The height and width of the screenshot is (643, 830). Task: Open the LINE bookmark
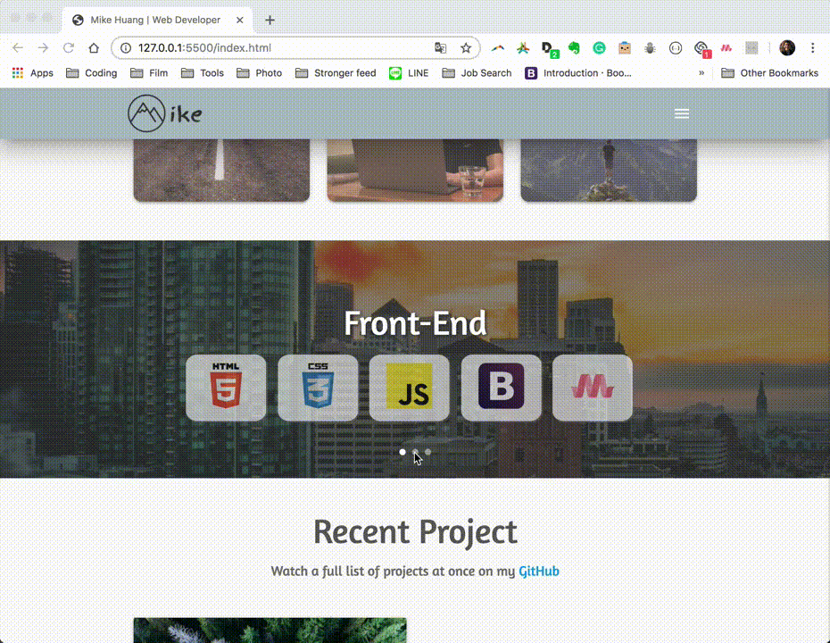coord(409,73)
